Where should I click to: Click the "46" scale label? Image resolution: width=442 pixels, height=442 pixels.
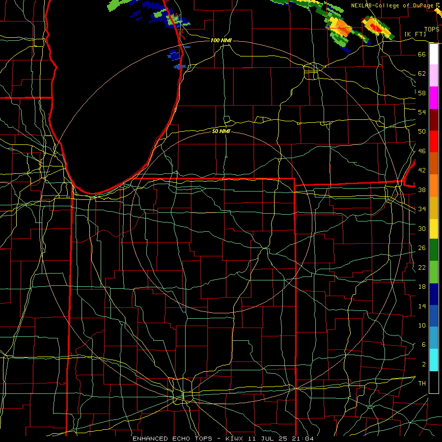[422, 151]
